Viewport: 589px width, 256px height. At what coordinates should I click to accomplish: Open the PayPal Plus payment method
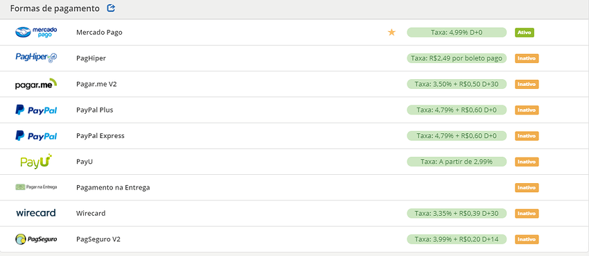pos(95,110)
